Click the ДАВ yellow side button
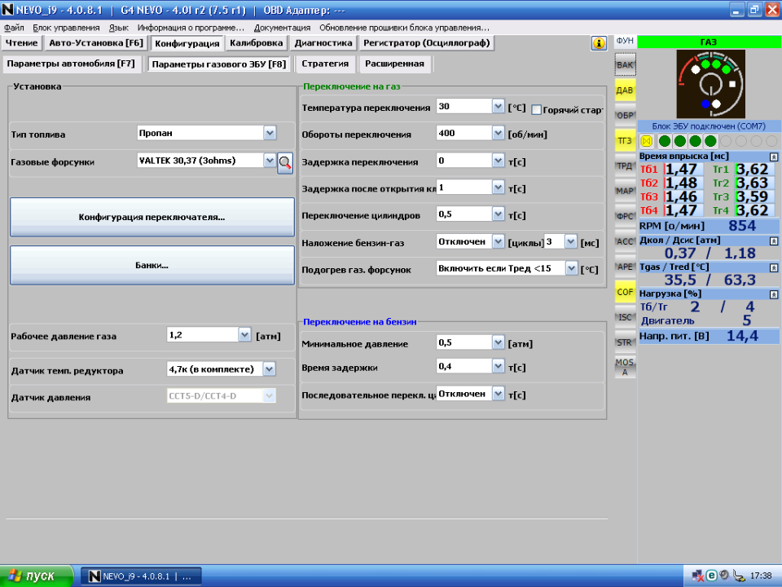Screen dimensions: 782x587 (625, 90)
